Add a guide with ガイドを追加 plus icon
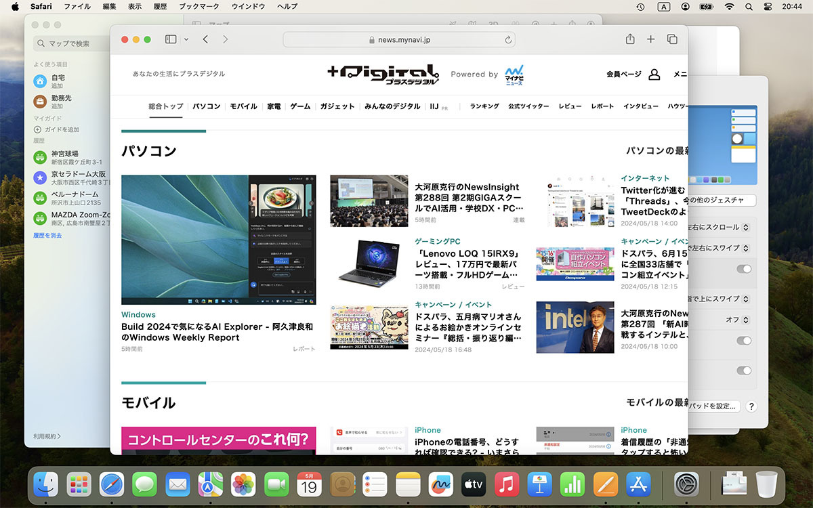Viewport: 813px width, 508px height. pos(38,129)
